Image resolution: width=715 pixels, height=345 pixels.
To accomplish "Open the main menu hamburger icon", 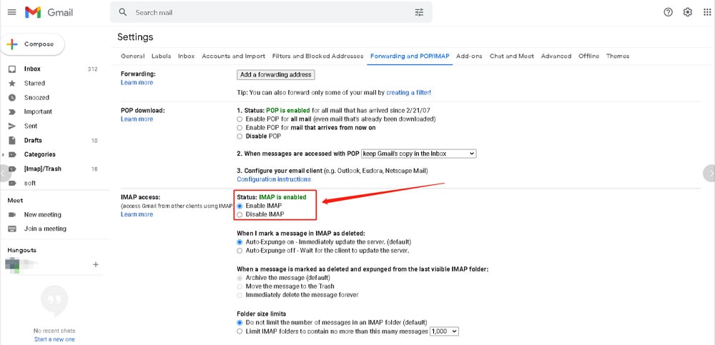I will [x=12, y=12].
